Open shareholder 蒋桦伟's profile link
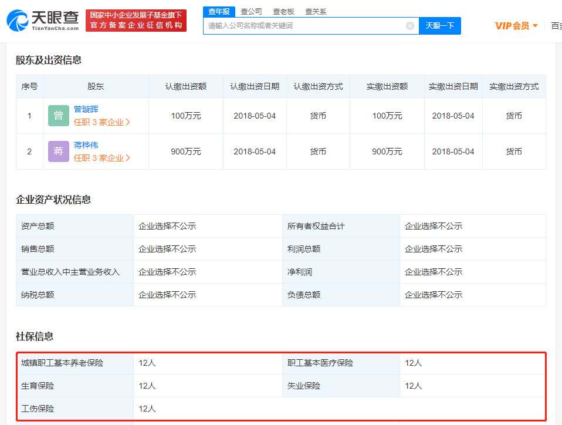562x425 pixels. [x=86, y=145]
